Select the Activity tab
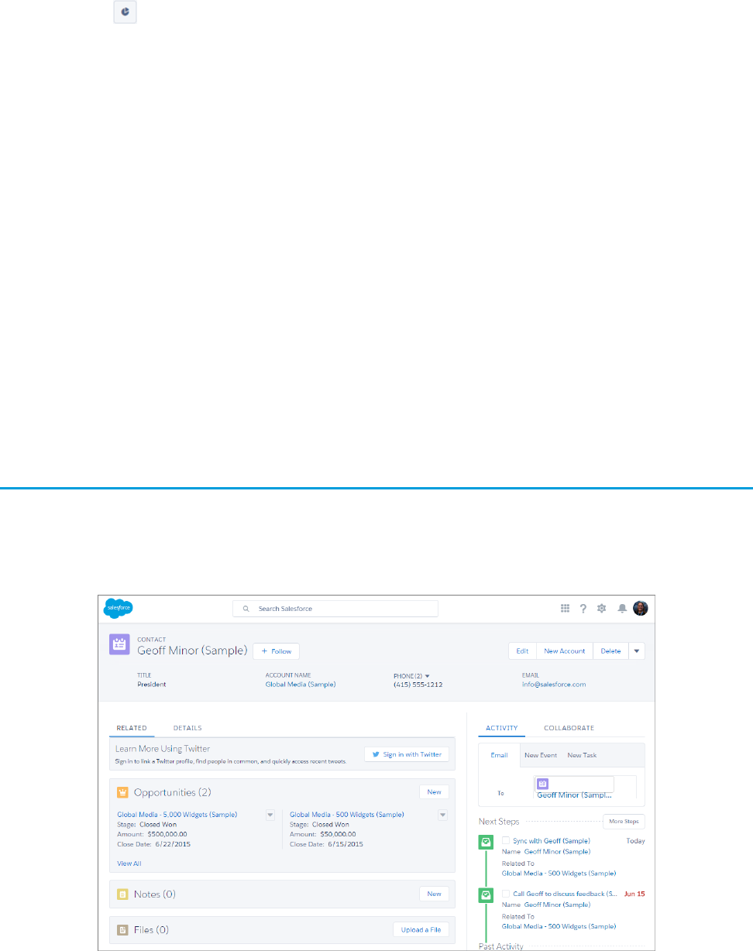Image resolution: width=753 pixels, height=951 pixels. 502,728
